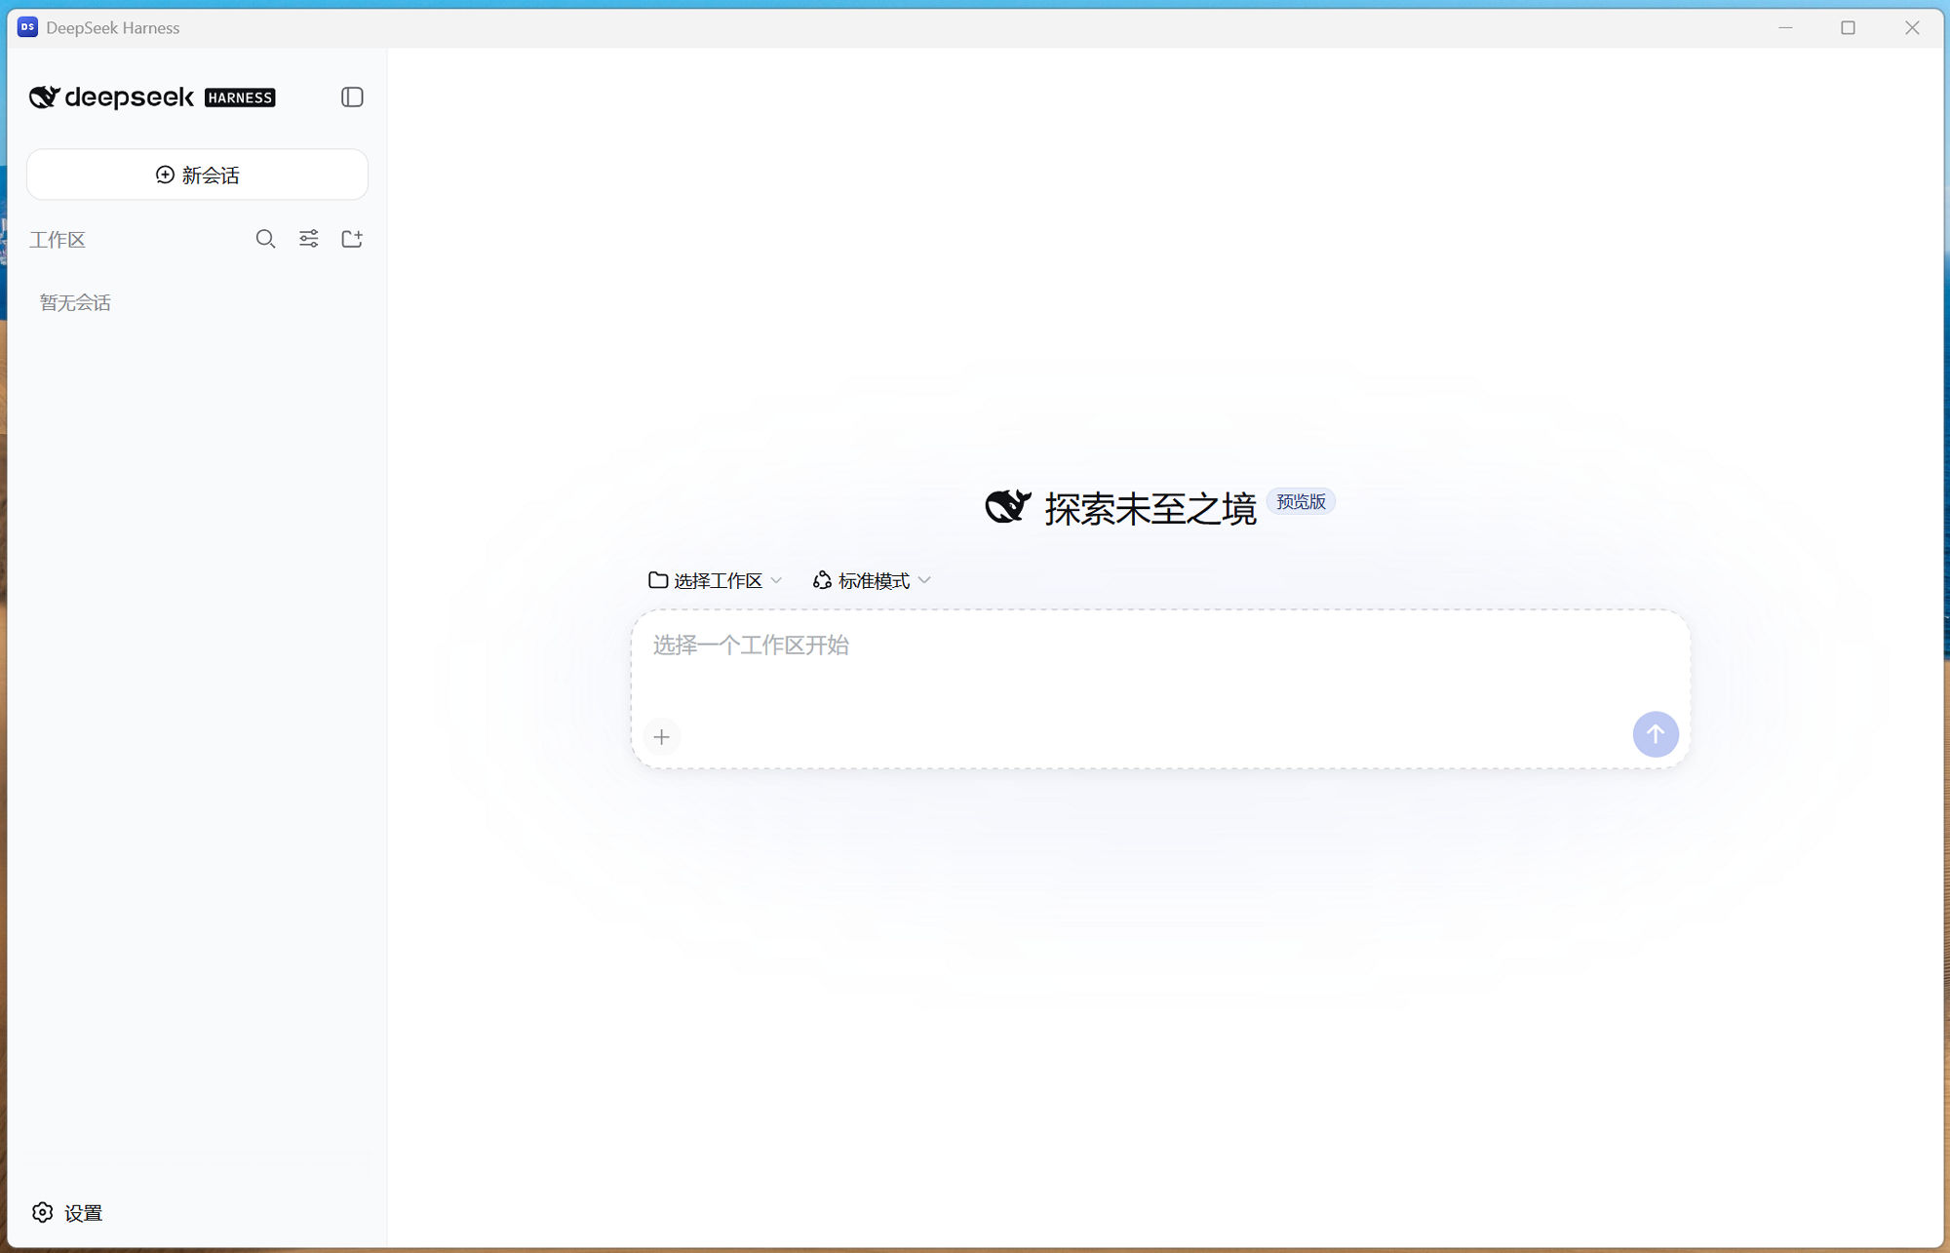Maximize the DeepSeek Harness window
This screenshot has width=1950, height=1253.
1848,27
